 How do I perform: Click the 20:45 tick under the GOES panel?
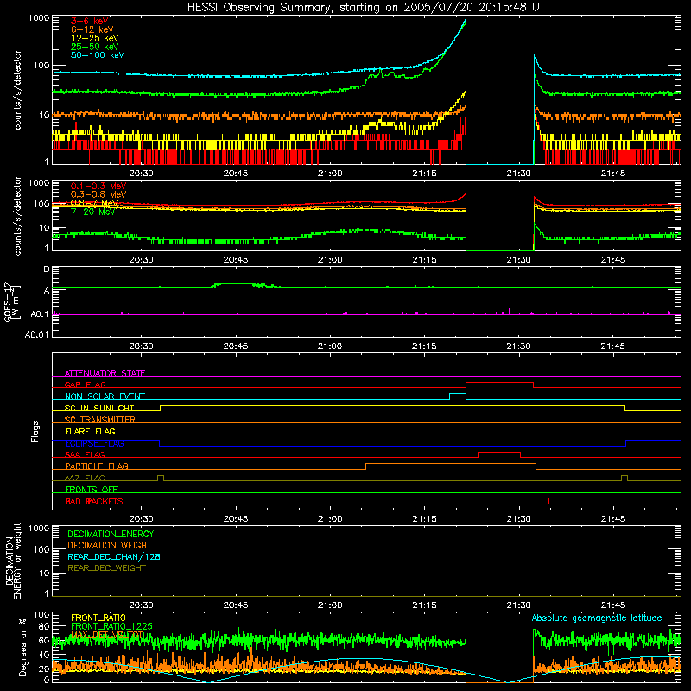coord(235,346)
